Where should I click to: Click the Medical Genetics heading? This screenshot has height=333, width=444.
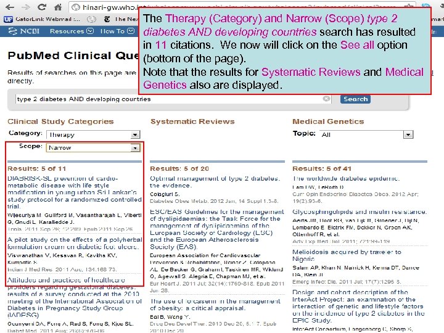[x=328, y=121]
